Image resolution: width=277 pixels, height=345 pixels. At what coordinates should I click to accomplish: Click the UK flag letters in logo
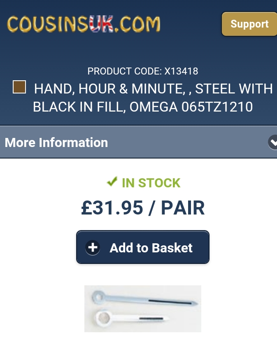101,24
